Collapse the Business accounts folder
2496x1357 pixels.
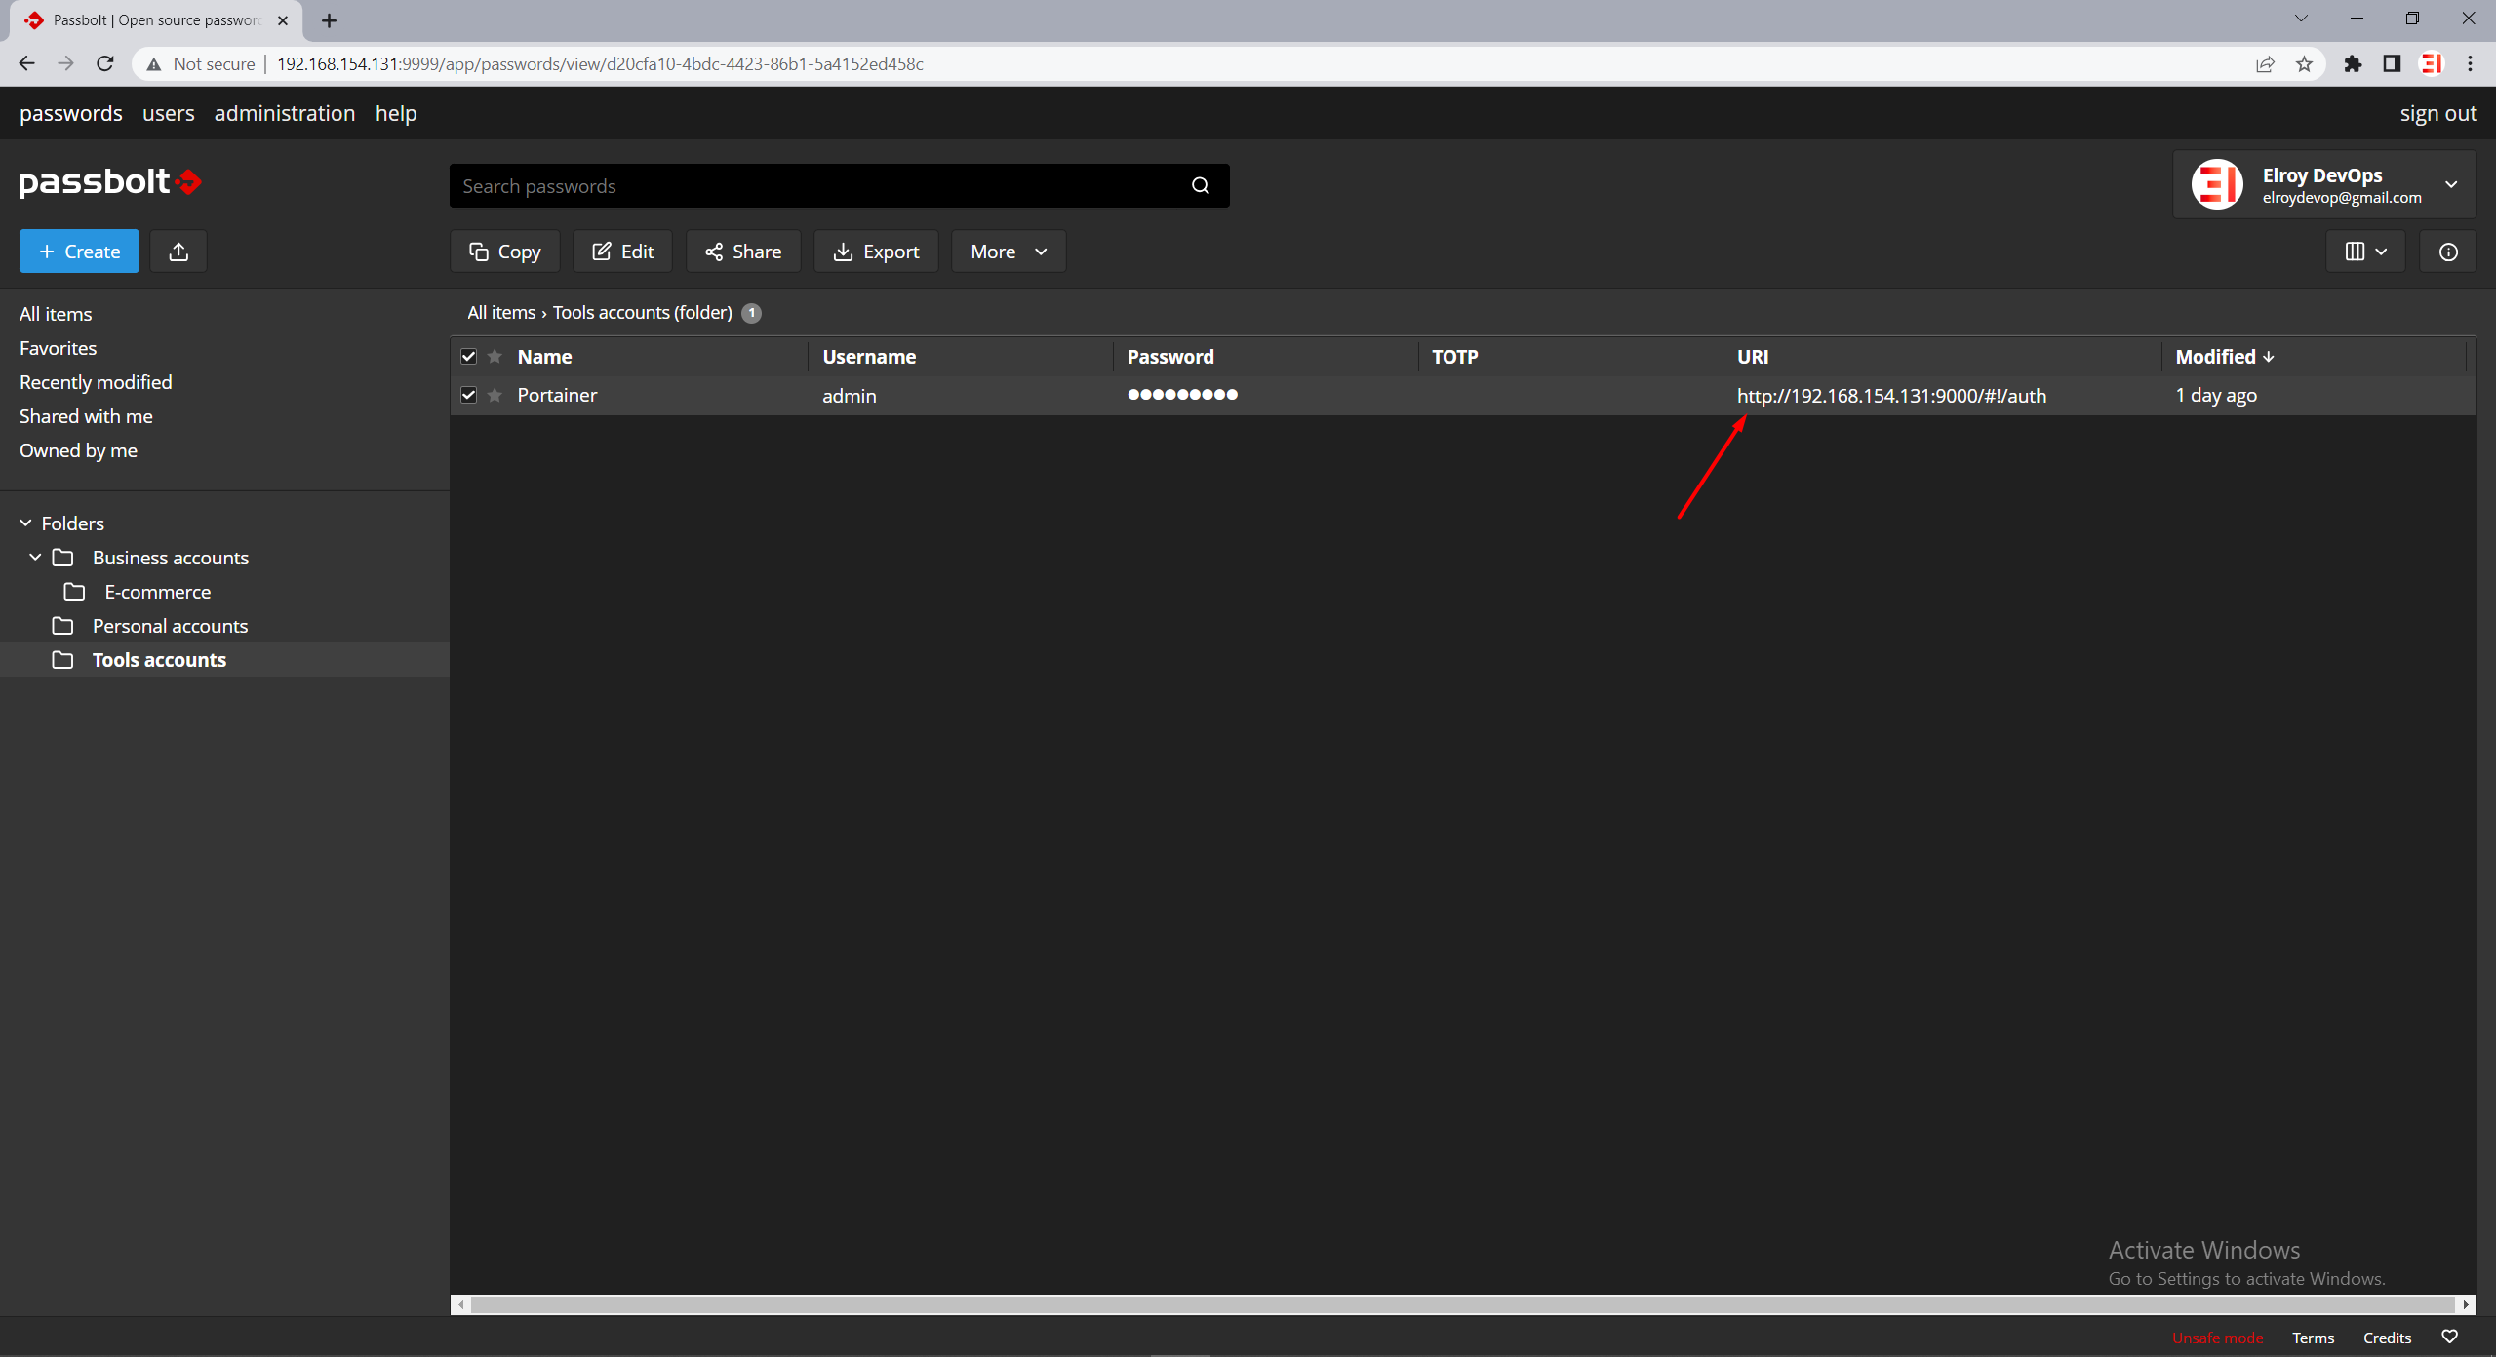click(x=36, y=557)
